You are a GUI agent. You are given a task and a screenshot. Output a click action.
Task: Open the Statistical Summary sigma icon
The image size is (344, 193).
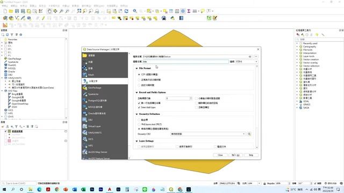coord(189,11)
